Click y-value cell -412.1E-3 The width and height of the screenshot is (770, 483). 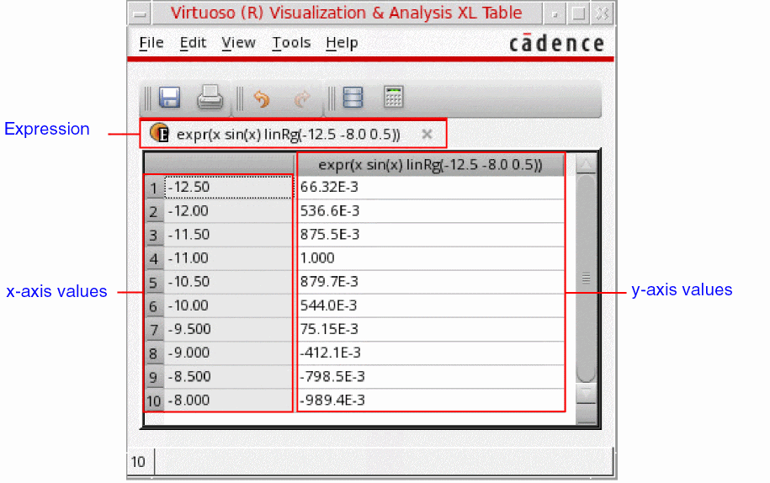click(431, 353)
